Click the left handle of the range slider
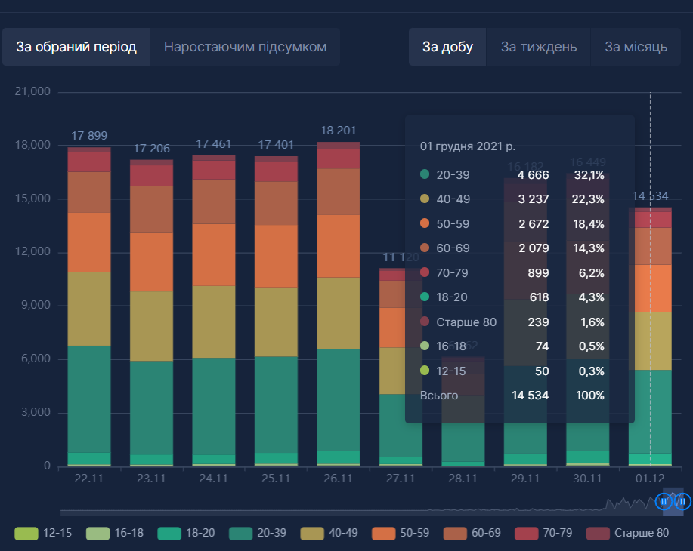The image size is (693, 551). (664, 500)
